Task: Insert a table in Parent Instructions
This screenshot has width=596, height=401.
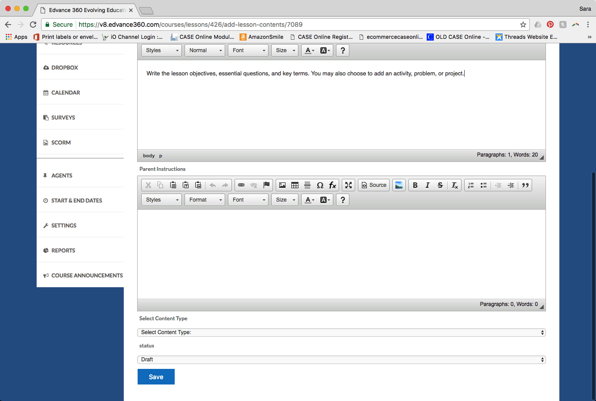Action: 295,185
